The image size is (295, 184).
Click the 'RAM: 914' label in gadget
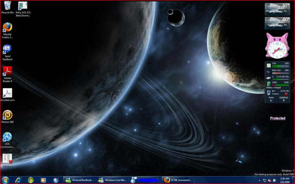pyautogui.click(x=276, y=70)
